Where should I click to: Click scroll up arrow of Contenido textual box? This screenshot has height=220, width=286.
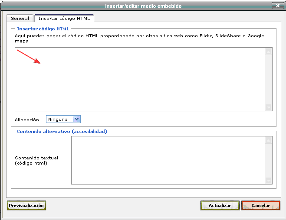click(x=269, y=140)
